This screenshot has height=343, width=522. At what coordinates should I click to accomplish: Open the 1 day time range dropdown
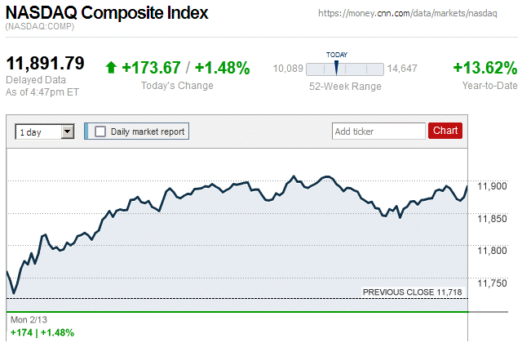coord(45,131)
